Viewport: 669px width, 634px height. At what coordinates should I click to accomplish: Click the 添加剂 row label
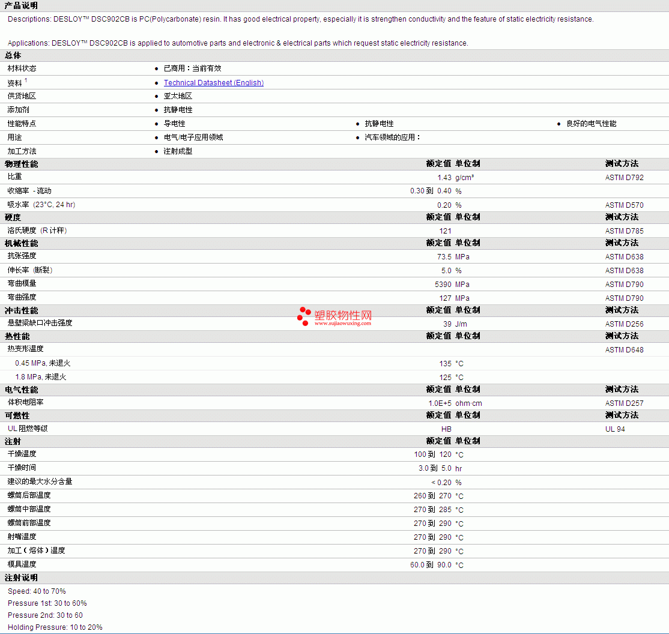pyautogui.click(x=19, y=110)
